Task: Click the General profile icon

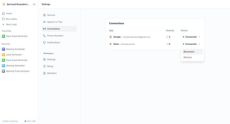Action: tap(44, 15)
